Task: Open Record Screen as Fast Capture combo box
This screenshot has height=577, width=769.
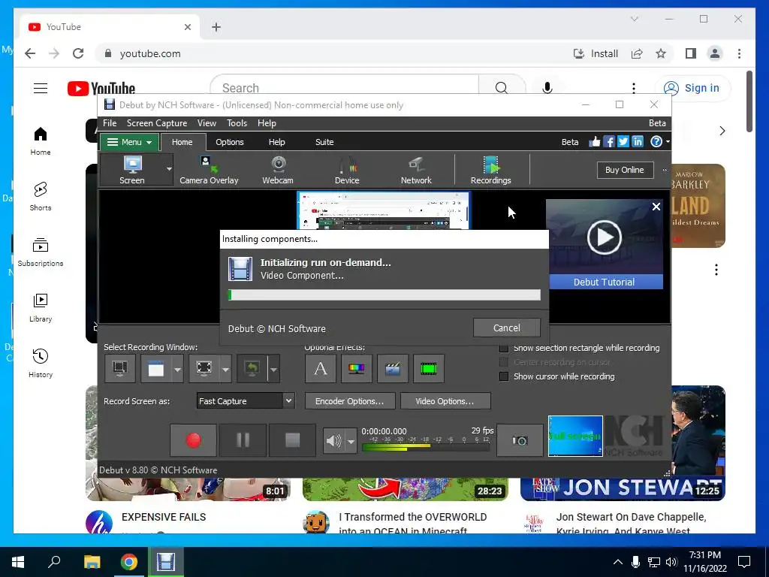Action: tap(246, 401)
